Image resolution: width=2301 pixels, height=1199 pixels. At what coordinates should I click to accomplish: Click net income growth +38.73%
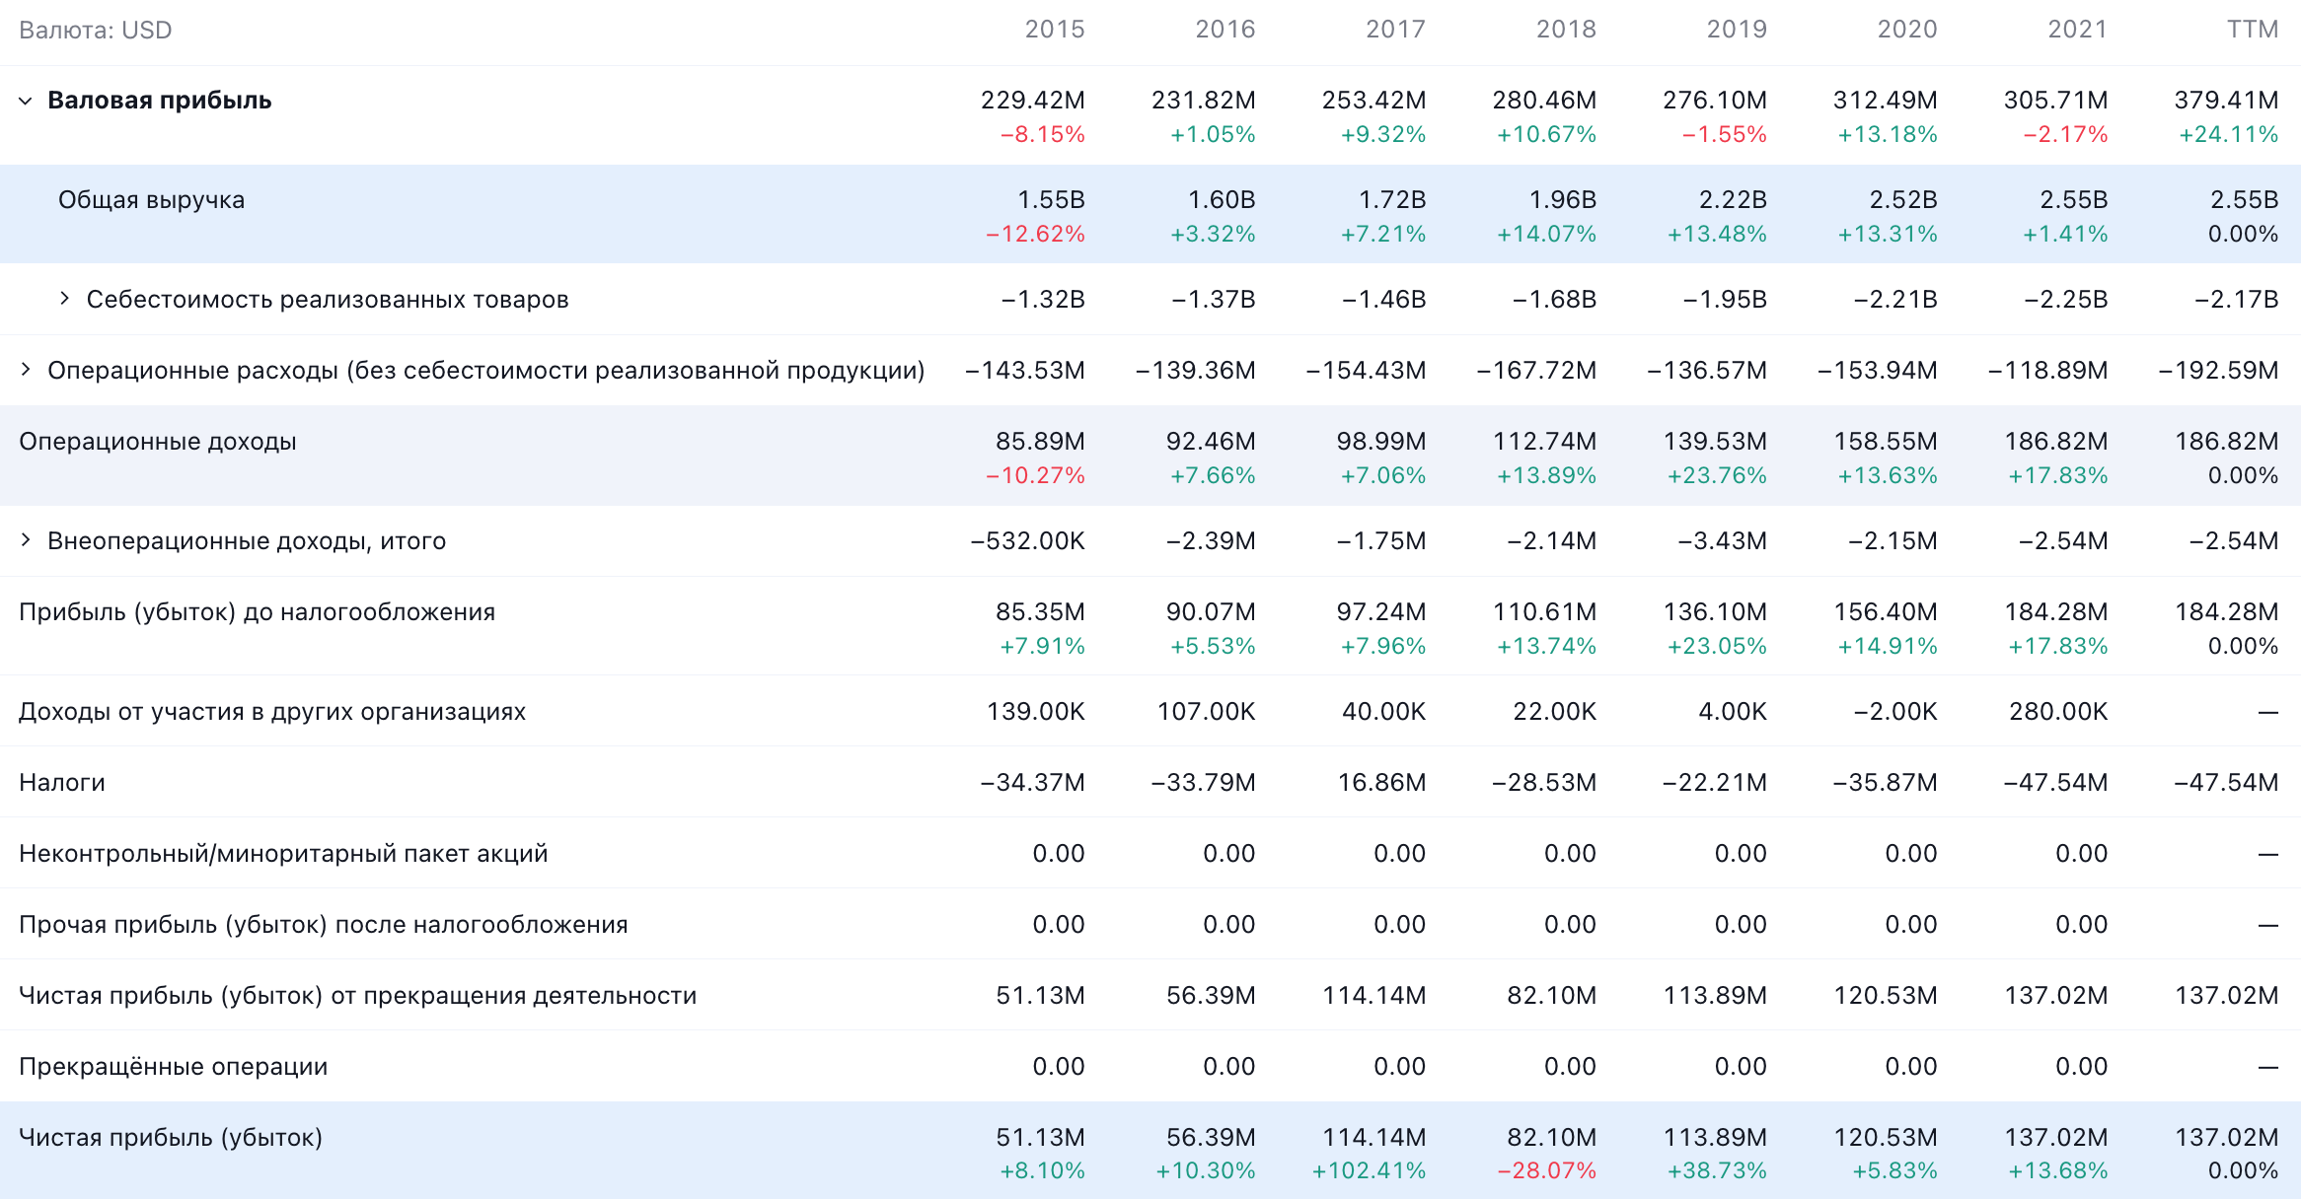tap(1717, 1170)
